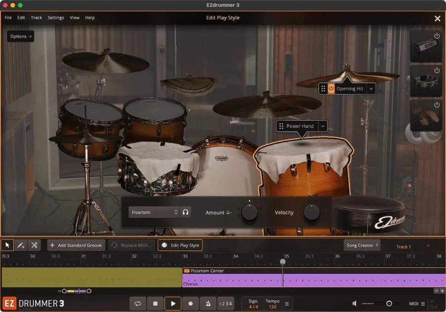
Task: Click the tempo value 120
Action: pos(273,307)
